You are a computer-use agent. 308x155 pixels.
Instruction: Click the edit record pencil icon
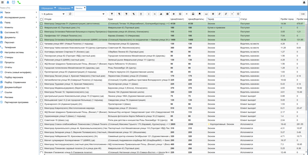tap(180, 14)
